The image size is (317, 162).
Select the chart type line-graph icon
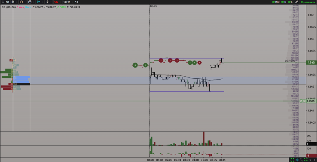[x=38, y=2]
